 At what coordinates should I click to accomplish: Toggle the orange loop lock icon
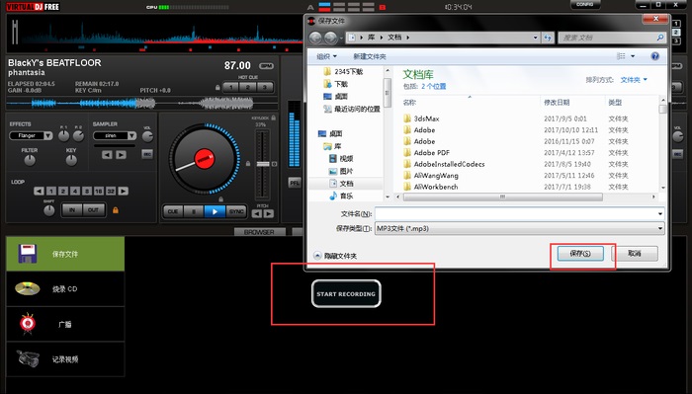(116, 210)
